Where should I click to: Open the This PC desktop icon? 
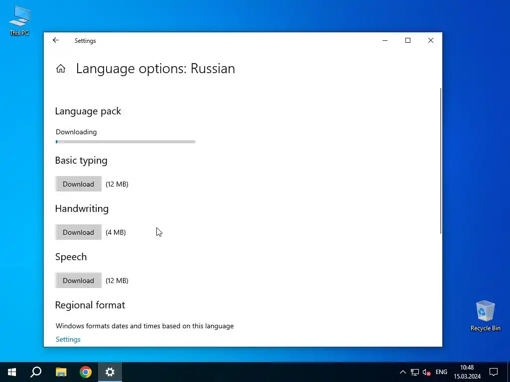point(19,21)
